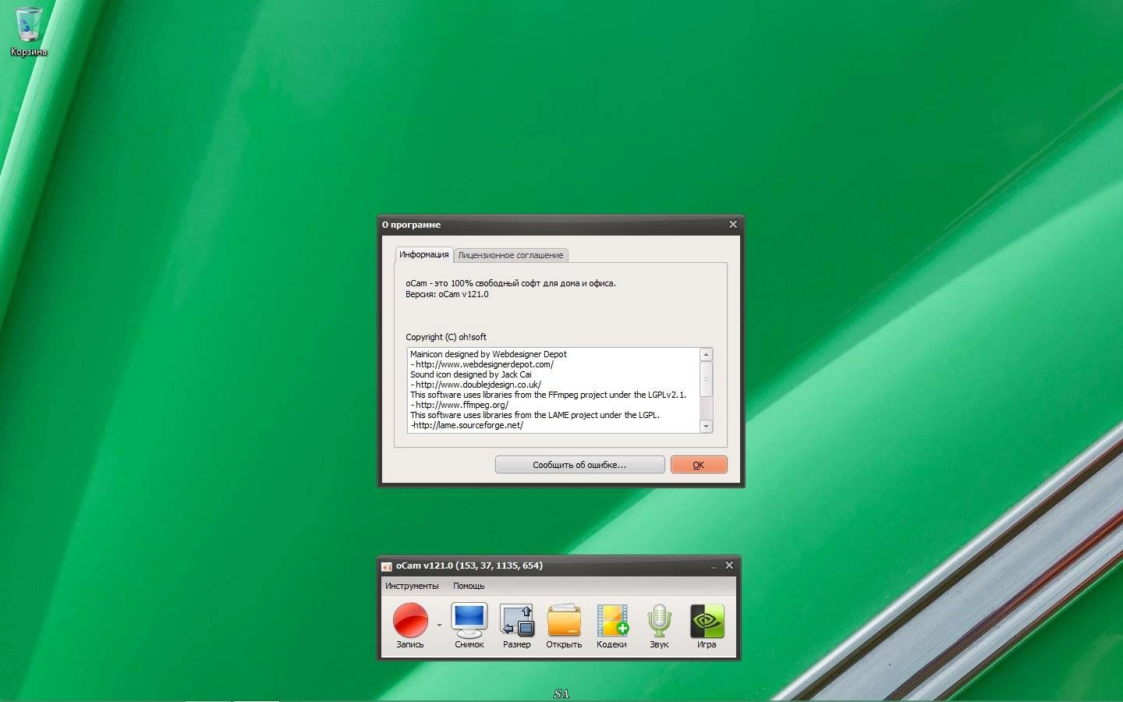
Task: Click the Mainicon designed by Webdesigner Depot line
Action: pos(488,354)
